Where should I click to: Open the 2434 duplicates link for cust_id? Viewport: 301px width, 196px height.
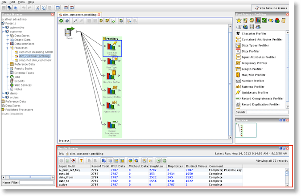[171, 174]
